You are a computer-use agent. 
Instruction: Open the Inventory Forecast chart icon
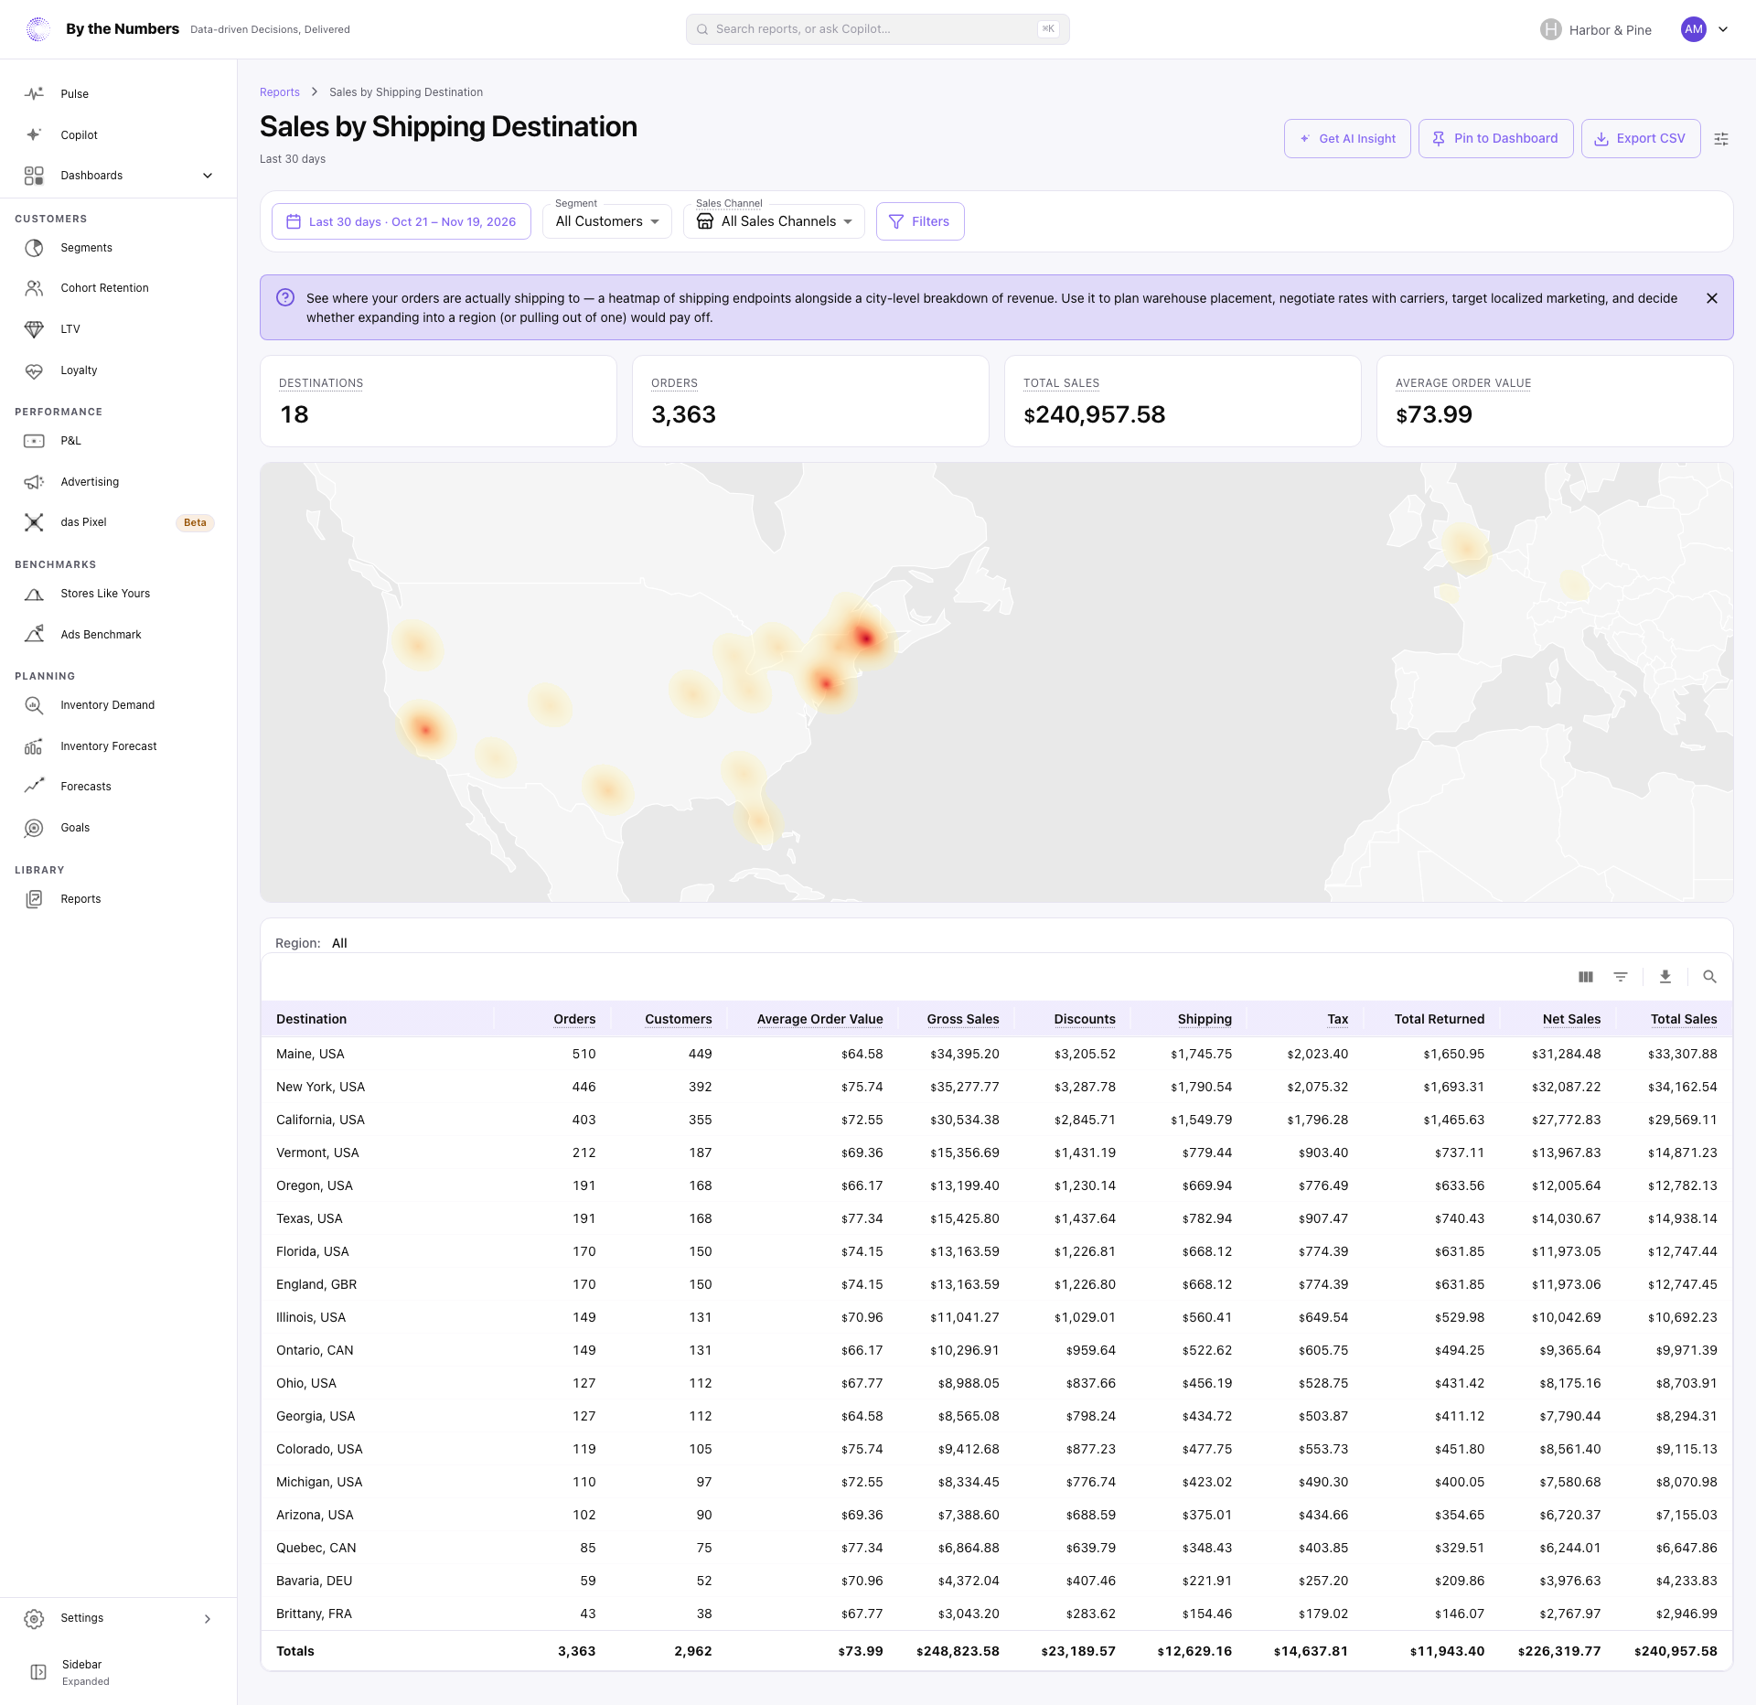point(34,746)
